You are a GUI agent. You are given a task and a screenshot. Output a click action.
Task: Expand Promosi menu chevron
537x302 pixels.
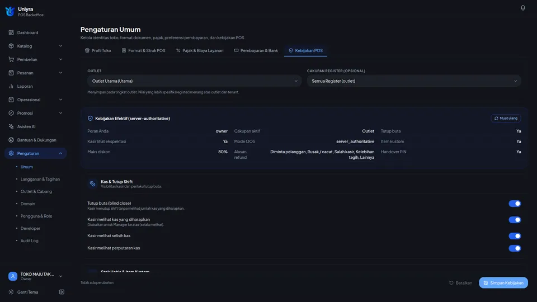click(60, 113)
